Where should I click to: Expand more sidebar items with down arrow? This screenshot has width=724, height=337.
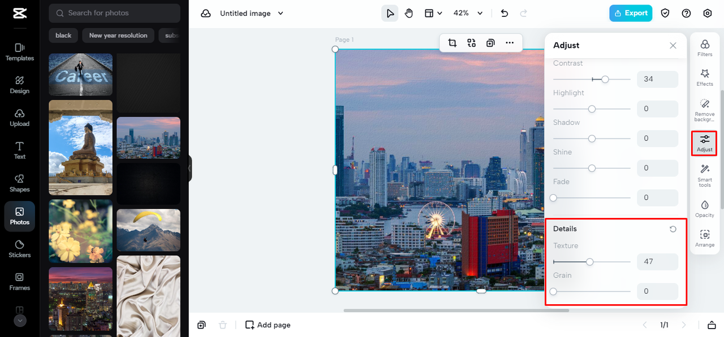[x=20, y=321]
